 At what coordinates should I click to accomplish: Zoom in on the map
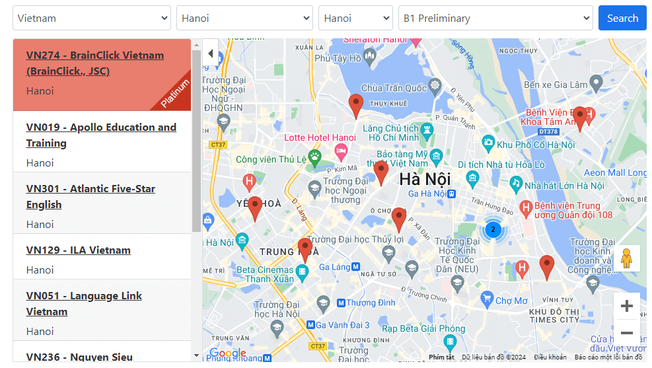click(x=626, y=306)
